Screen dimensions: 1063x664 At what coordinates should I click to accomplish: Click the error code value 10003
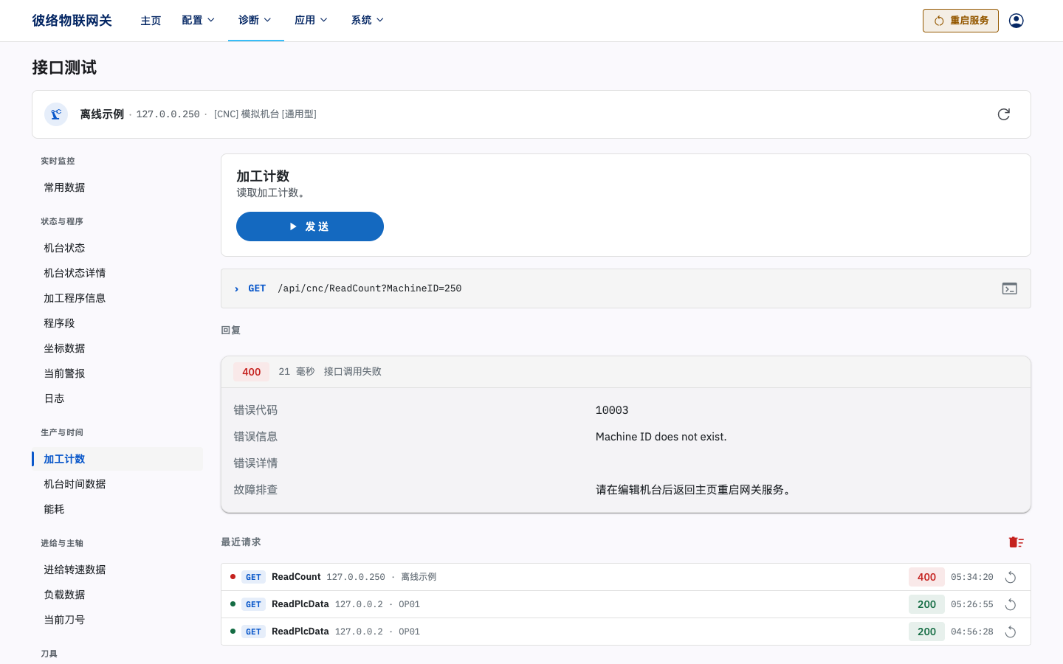612,410
